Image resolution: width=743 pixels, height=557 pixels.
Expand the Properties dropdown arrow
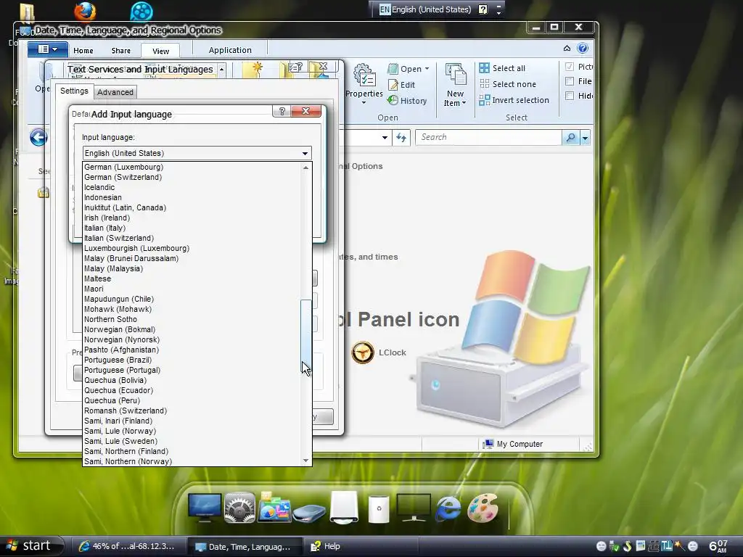click(364, 103)
